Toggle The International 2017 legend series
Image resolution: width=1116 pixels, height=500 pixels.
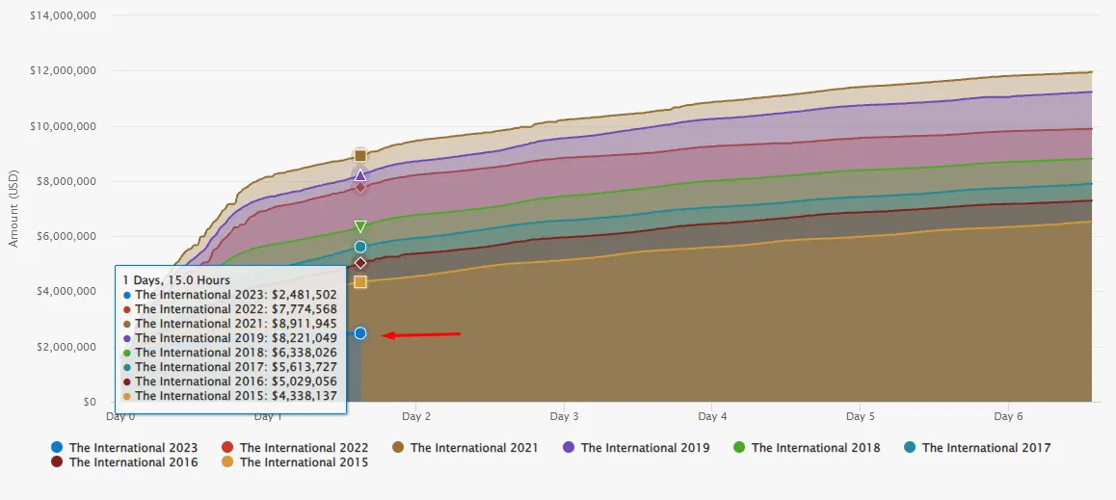(x=976, y=447)
